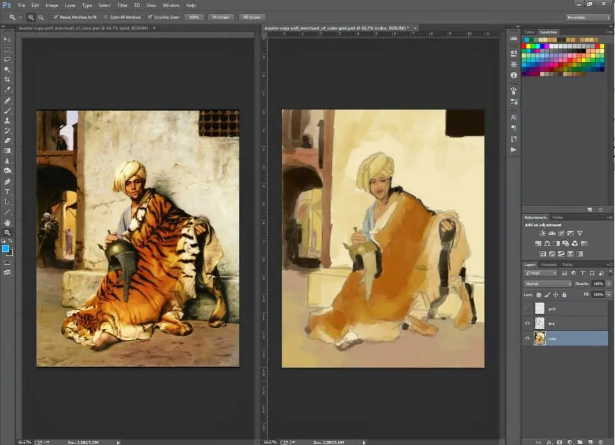Open the zoom tool preset picker arrow
This screenshot has width=615, height=445.
coord(20,17)
